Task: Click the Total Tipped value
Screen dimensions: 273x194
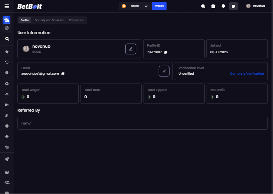Action: [x=154, y=97]
